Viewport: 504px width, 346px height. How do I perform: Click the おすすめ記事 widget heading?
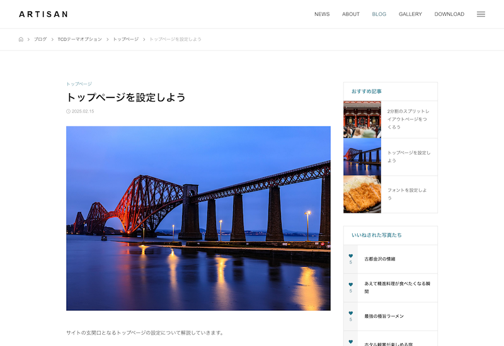tap(367, 91)
